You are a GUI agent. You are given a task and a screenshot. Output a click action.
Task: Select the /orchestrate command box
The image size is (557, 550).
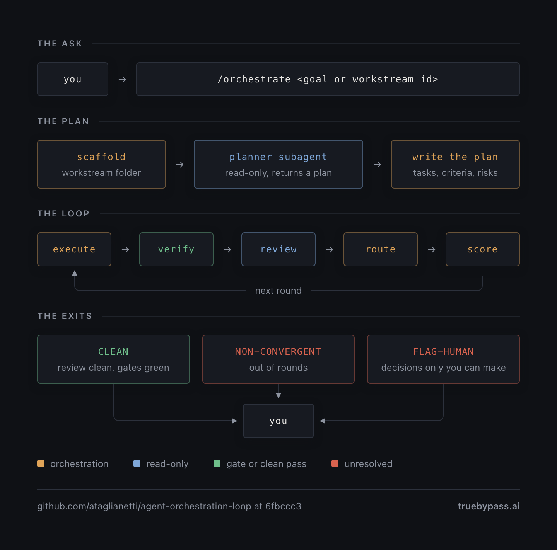(x=328, y=79)
